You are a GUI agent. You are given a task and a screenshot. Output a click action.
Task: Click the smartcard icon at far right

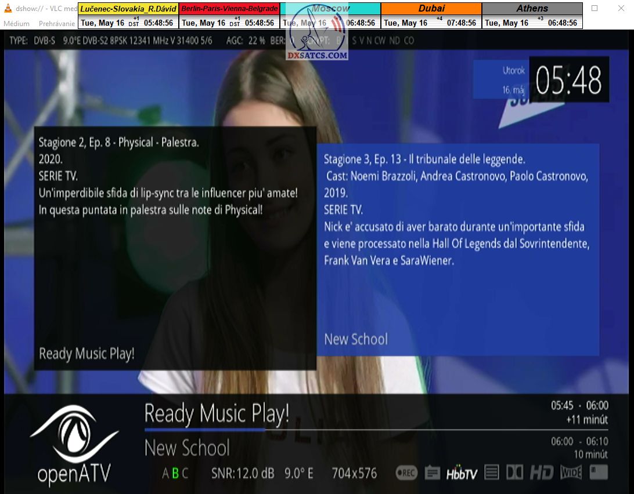coord(599,473)
